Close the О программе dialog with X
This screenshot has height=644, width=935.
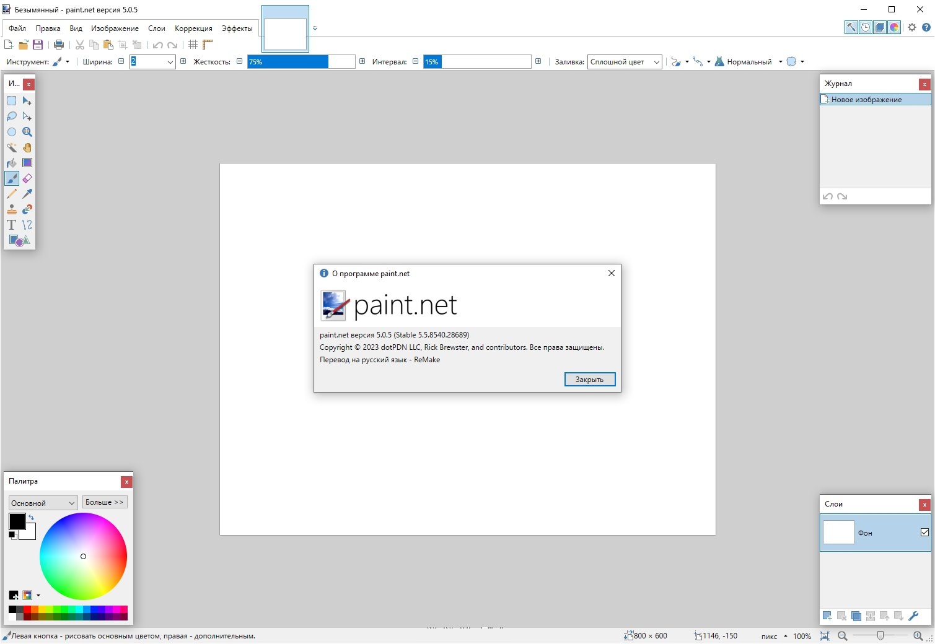[x=612, y=273]
